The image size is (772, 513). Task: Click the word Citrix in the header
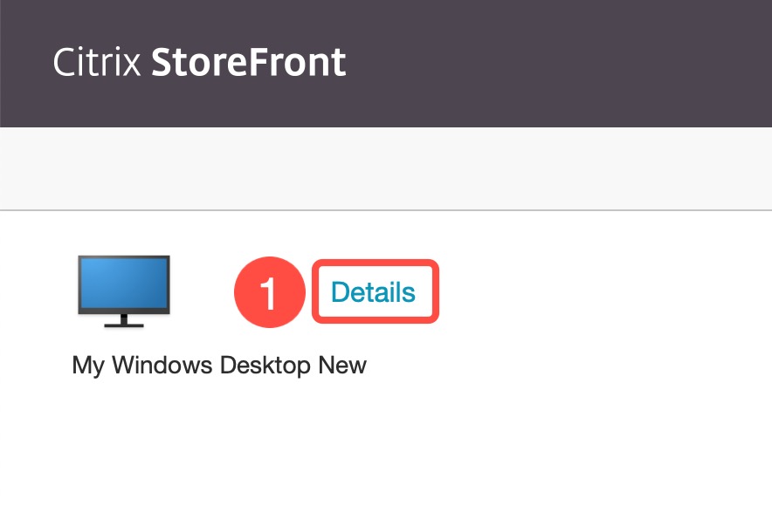coord(96,61)
